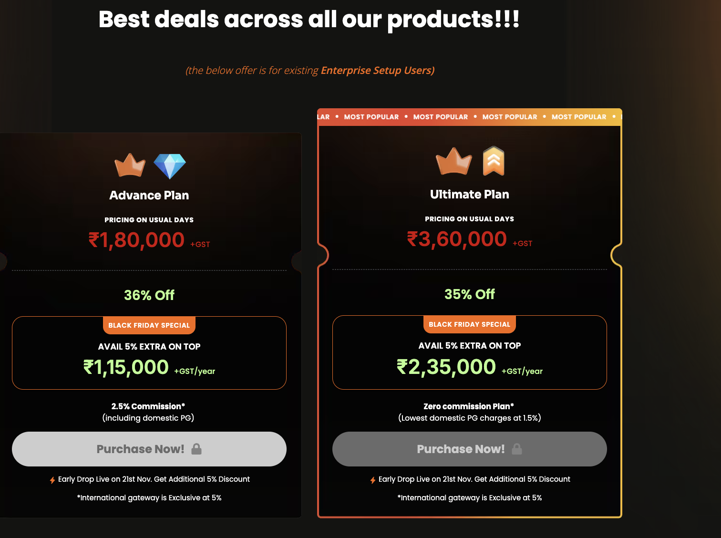Viewport: 721px width, 538px height.
Task: Click the gold chevron badge icon
Action: 494,161
